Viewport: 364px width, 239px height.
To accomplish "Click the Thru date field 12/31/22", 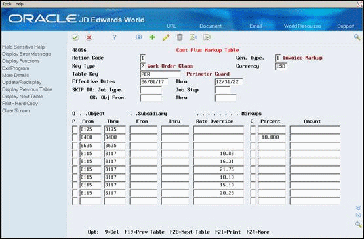I will pos(229,82).
